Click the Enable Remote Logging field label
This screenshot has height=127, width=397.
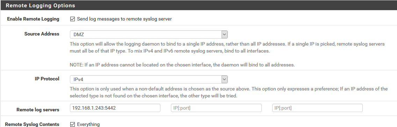pyautogui.click(x=33, y=19)
